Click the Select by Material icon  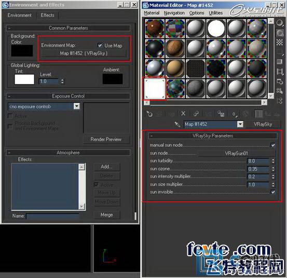[x=280, y=91]
